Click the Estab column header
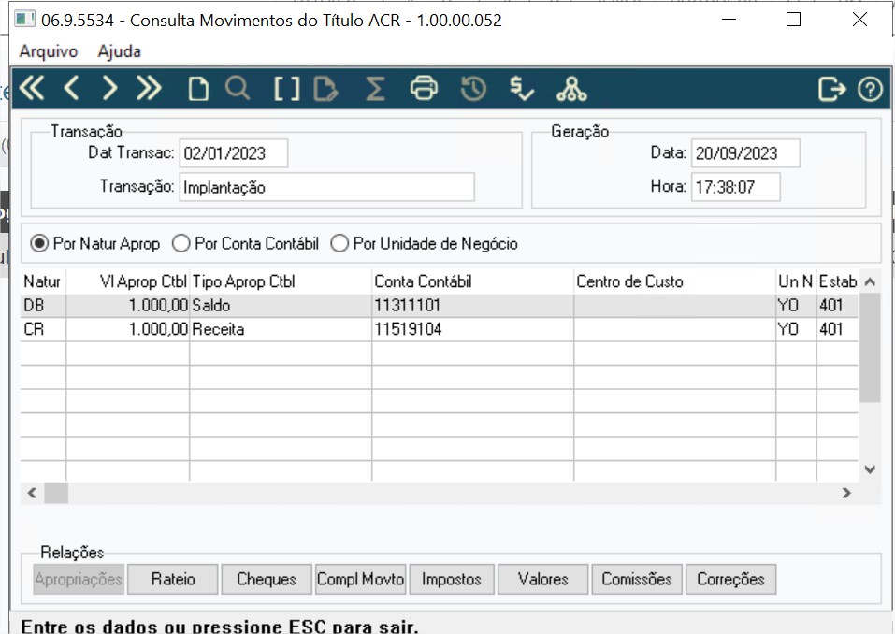895x634 pixels. point(837,281)
